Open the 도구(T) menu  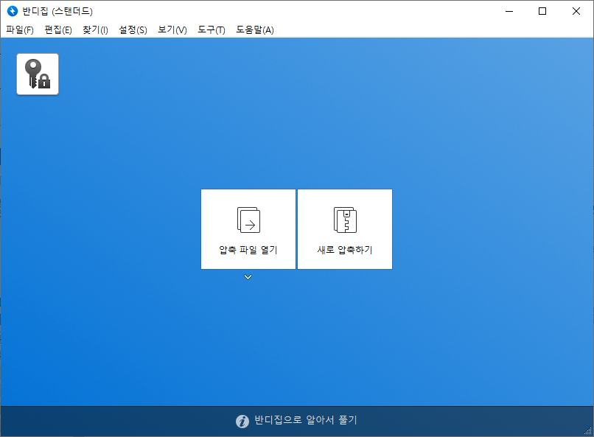(x=212, y=30)
